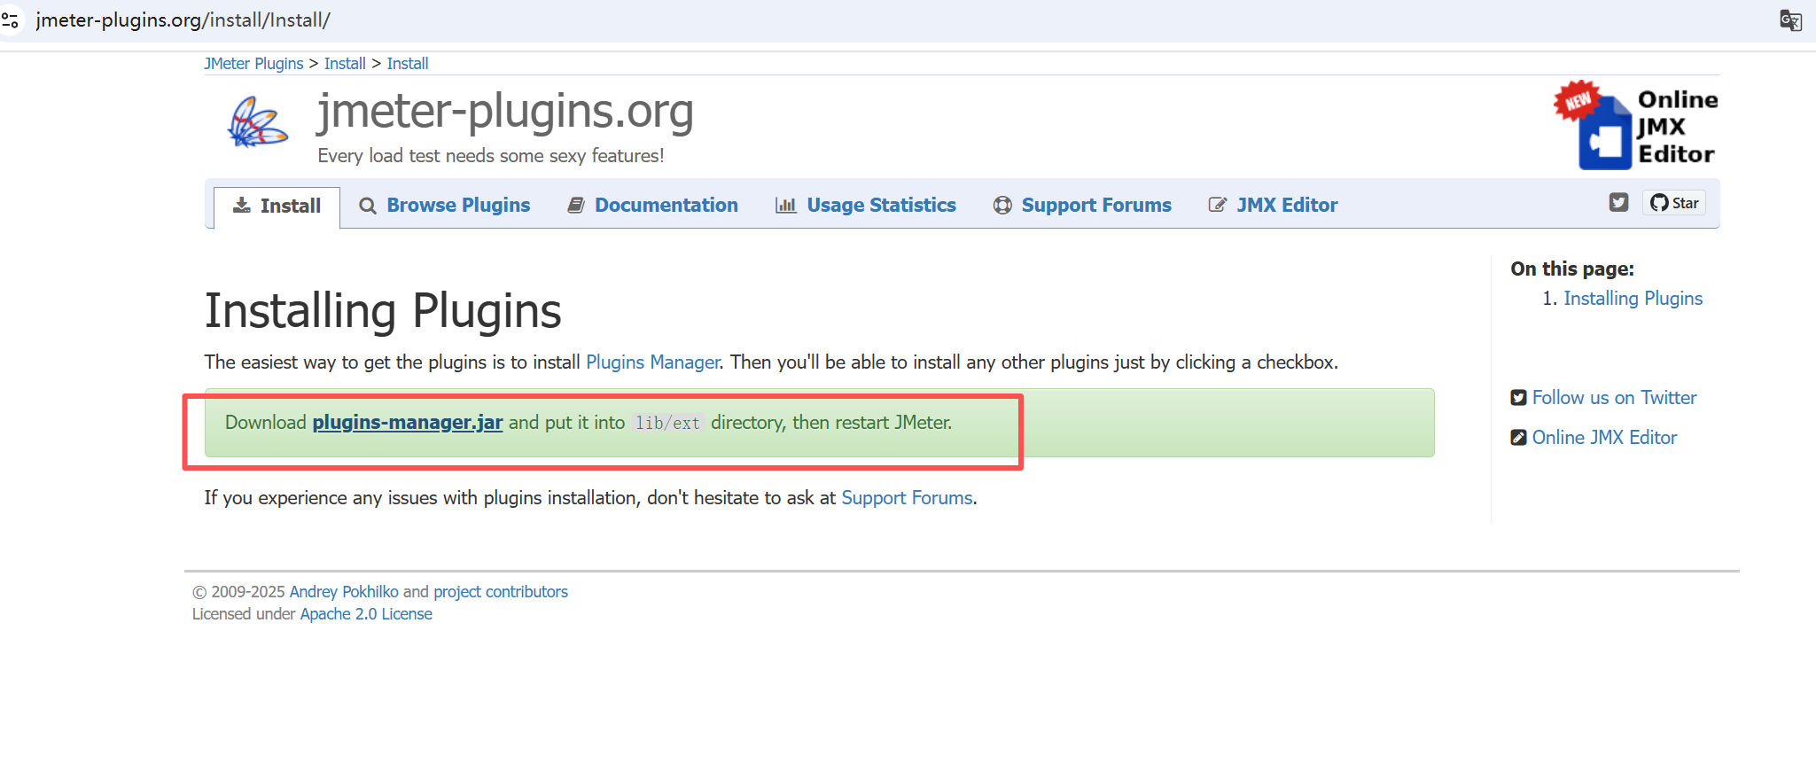Click the On this page heading

[x=1572, y=269]
